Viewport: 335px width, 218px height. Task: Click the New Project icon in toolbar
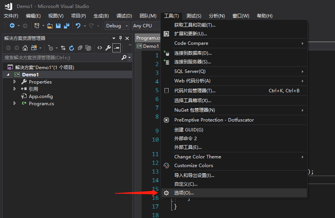37,26
